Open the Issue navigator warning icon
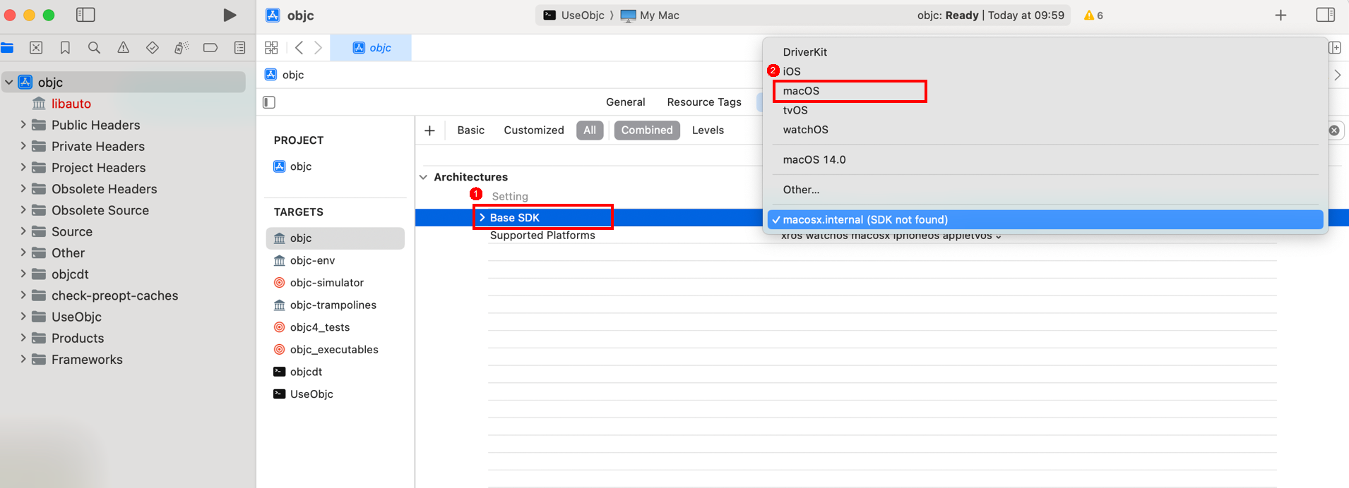The height and width of the screenshot is (488, 1349). coord(123,48)
